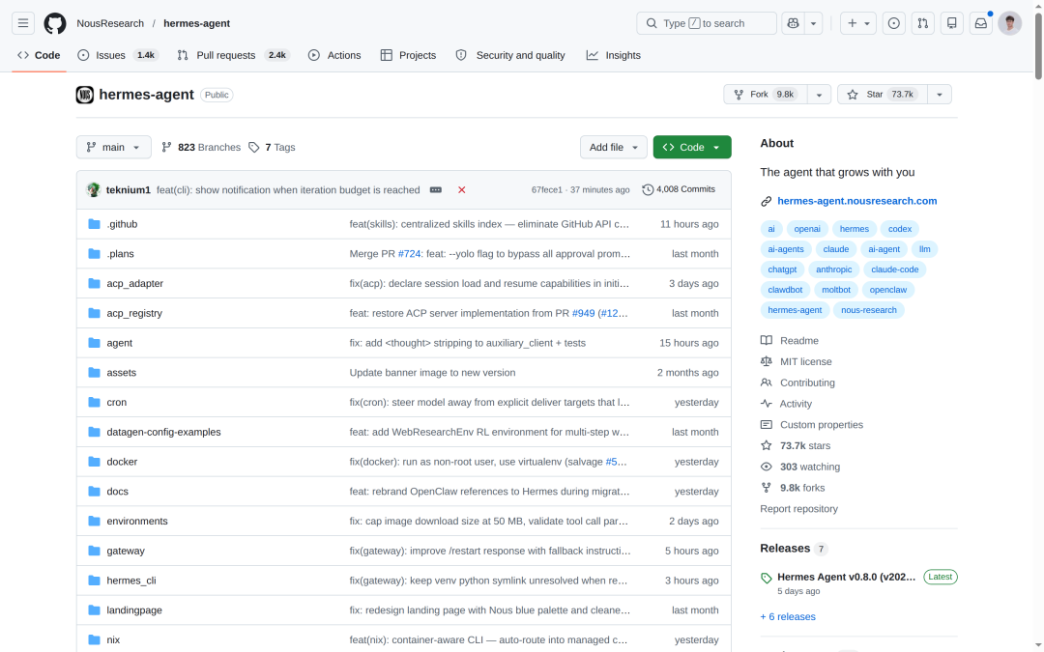1044x652 pixels.
Task: Click Report repository link
Action: tap(799, 509)
